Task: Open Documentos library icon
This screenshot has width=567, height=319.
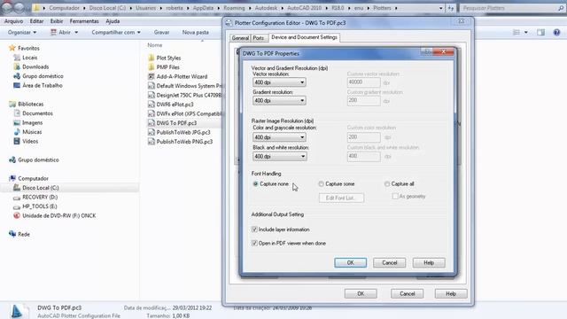Action: tap(17, 113)
